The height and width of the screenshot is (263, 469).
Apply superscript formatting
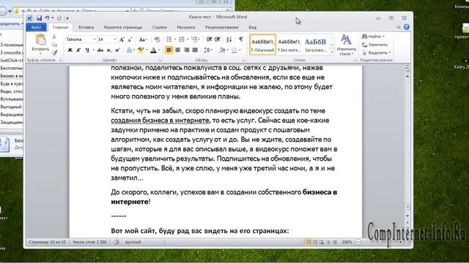pyautogui.click(x=117, y=50)
